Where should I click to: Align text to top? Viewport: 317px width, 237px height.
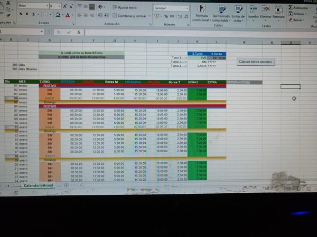click(80, 6)
